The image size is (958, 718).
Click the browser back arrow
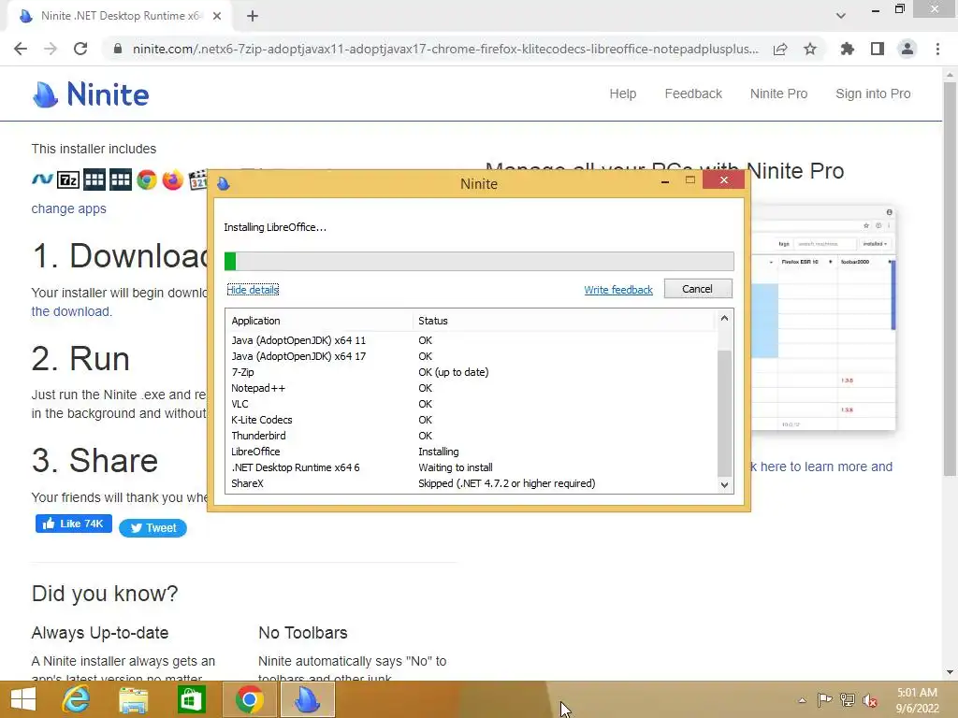pos(21,49)
